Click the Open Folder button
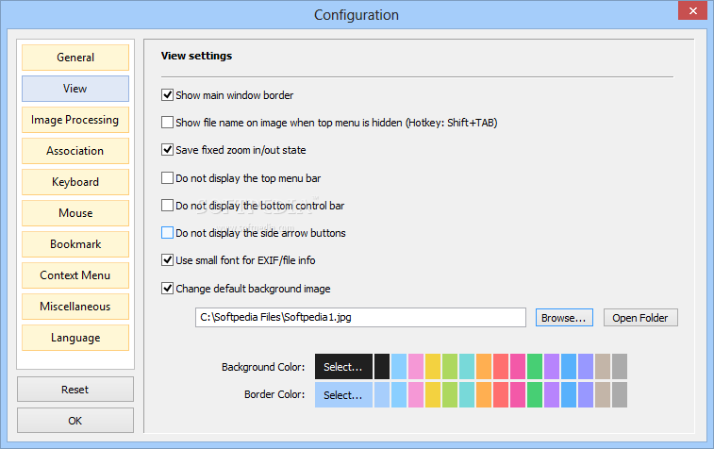The height and width of the screenshot is (449, 714). (640, 318)
